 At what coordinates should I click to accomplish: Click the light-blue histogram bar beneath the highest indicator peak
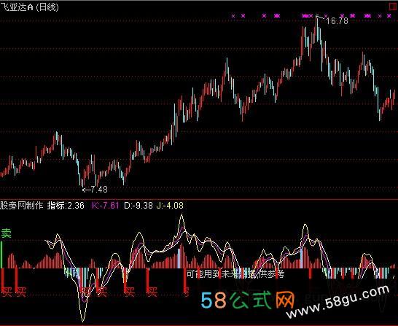(x=179, y=258)
